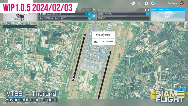The height and width of the screenshot is (106, 188).
Task: Click the SiamScenery profile avatar
Action: click(x=182, y=3)
